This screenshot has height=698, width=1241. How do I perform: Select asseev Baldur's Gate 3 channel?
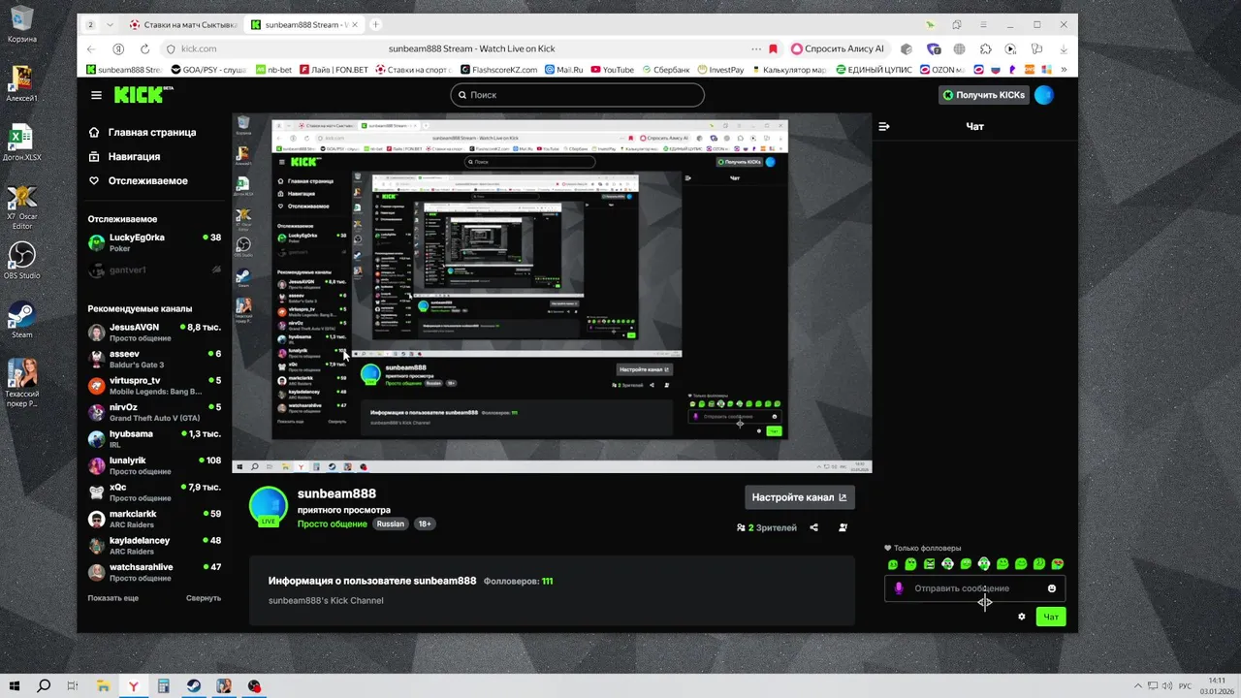155,359
